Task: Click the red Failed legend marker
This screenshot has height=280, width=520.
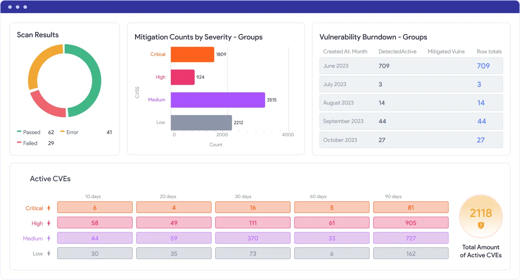Action: pyautogui.click(x=19, y=142)
